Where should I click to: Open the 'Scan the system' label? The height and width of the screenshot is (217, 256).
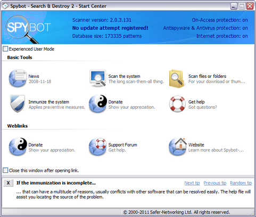[x=125, y=76]
